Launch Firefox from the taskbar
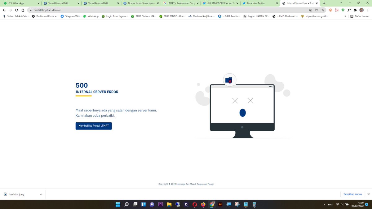The height and width of the screenshot is (209, 372). pyautogui.click(x=203, y=204)
